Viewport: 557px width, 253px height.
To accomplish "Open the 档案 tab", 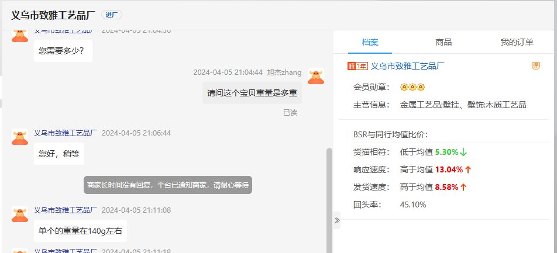I will [x=370, y=42].
